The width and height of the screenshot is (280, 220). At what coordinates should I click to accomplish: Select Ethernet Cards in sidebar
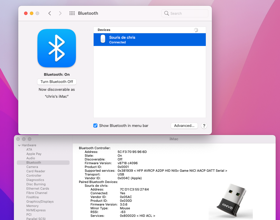coord(38,188)
